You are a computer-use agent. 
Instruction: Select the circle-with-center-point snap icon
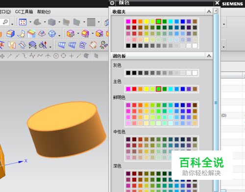click(x=56, y=56)
